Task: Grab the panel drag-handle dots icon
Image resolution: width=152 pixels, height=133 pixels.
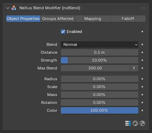Action: (143, 8)
